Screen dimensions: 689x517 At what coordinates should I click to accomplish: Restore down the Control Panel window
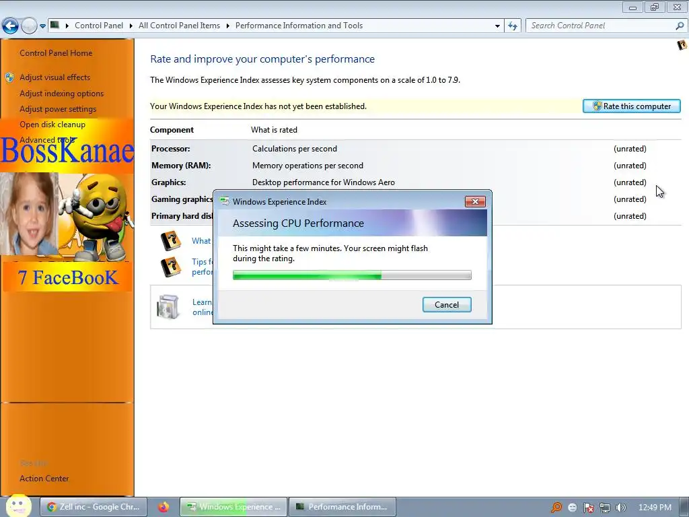coord(655,7)
